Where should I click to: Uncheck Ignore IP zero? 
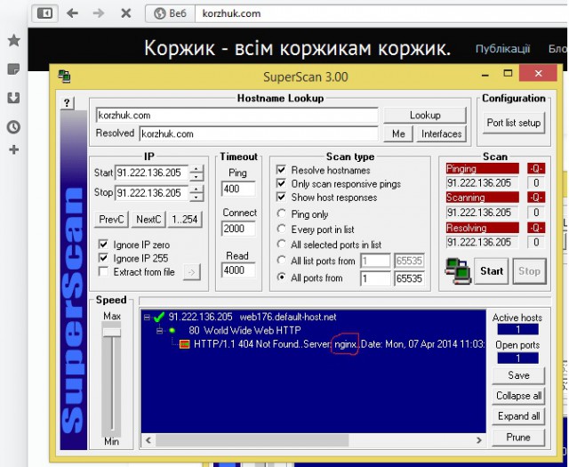[103, 245]
